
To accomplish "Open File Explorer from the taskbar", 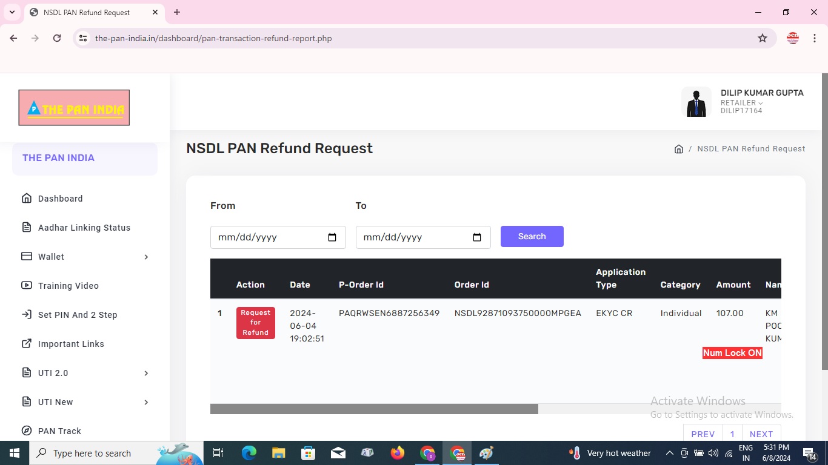I will [278, 453].
